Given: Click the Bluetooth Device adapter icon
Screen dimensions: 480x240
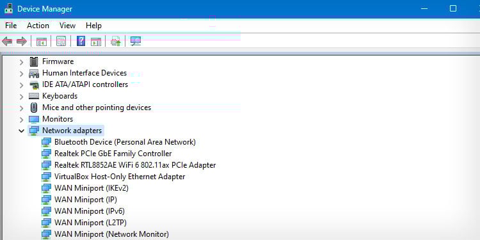Looking at the screenshot, I should [x=46, y=142].
